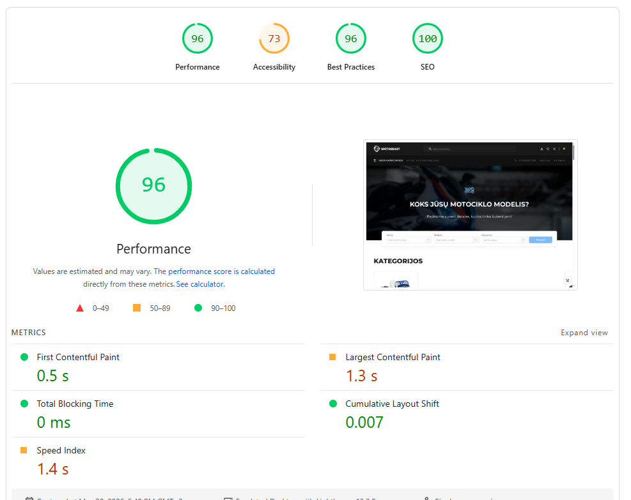Click the 'Cumulative Layout Shift' metric label
Screen dimensions: 631x500
pyautogui.click(x=392, y=404)
